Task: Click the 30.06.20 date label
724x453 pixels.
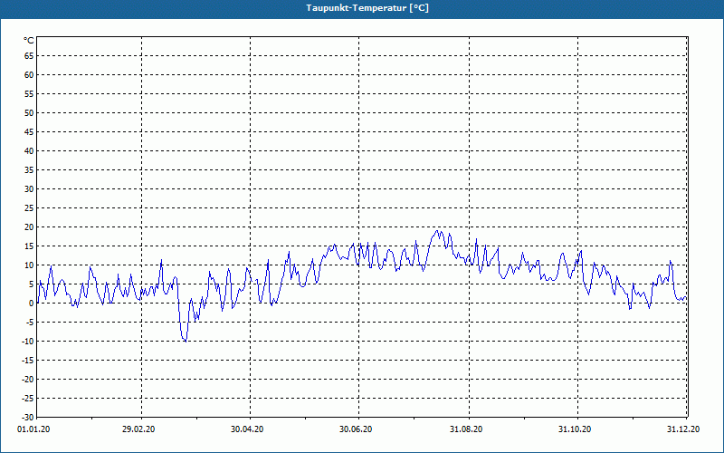Action: point(356,429)
